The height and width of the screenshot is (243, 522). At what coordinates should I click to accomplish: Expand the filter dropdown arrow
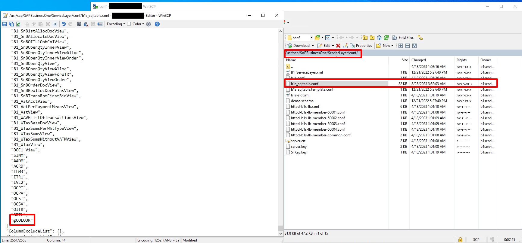pyautogui.click(x=333, y=38)
